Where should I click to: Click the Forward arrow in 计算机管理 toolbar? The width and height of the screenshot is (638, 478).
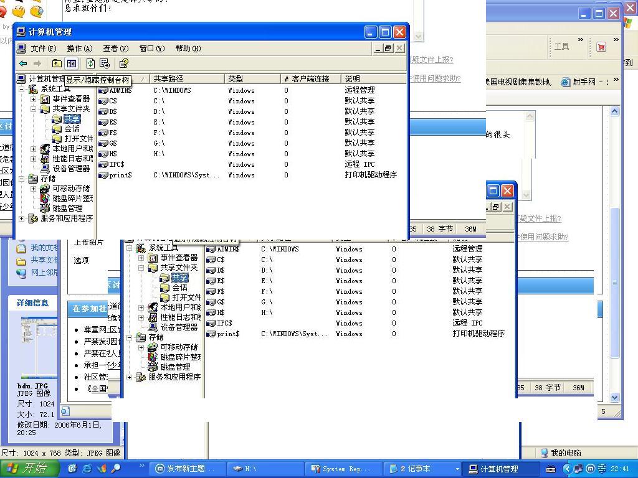click(x=37, y=63)
